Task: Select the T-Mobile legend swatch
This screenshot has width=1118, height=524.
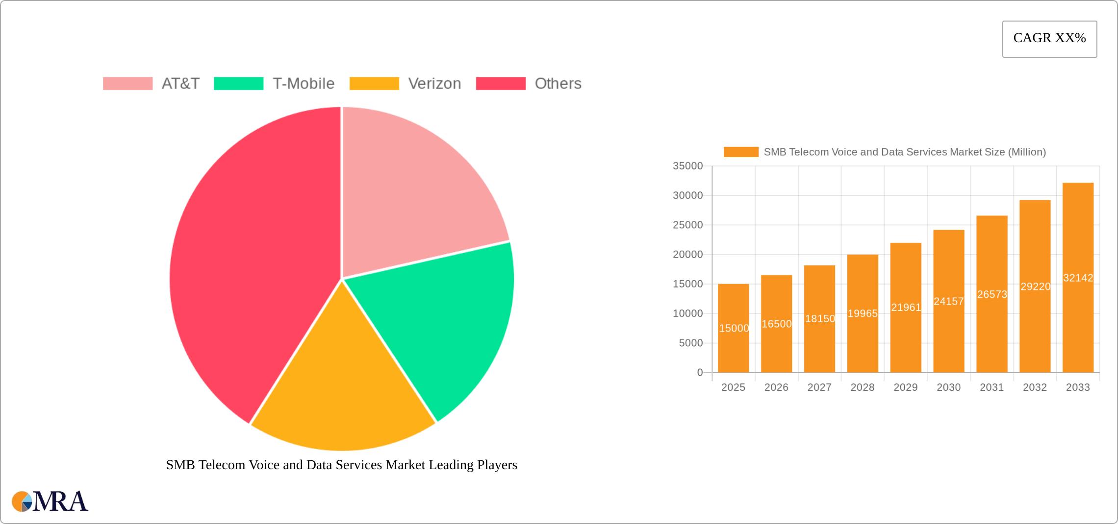Action: click(239, 83)
